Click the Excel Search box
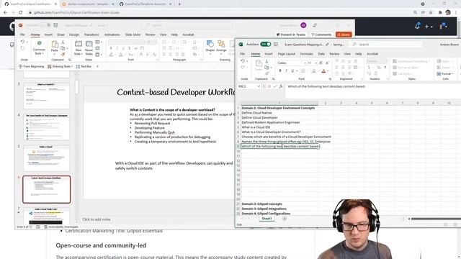This screenshot has width=461, height=259. click(x=386, y=45)
